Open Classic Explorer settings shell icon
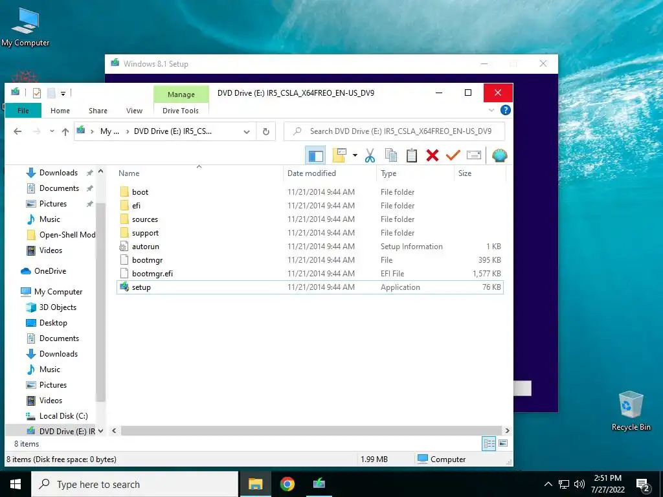This screenshot has height=497, width=663. [x=499, y=155]
